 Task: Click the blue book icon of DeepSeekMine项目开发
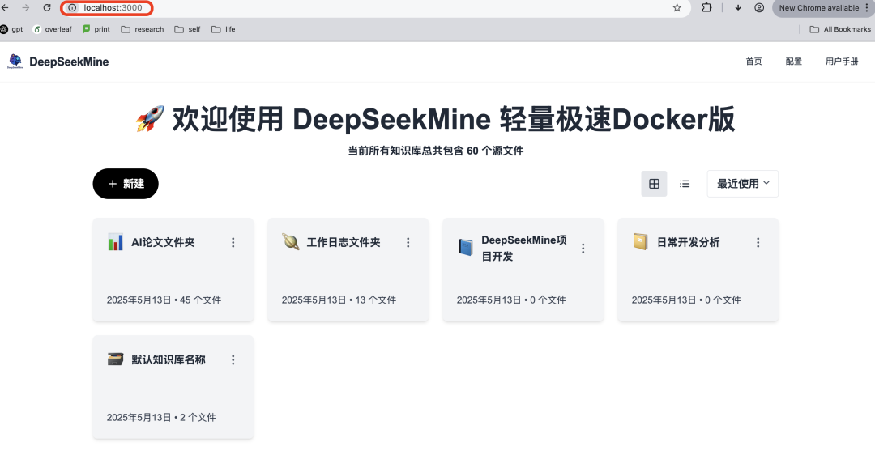pos(465,247)
